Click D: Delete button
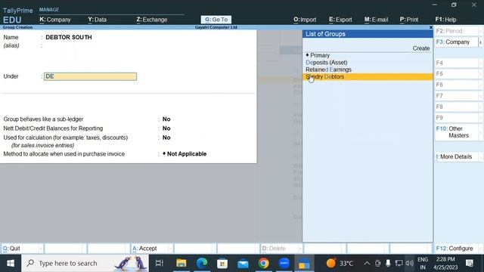Viewport: 484px width, 272px height. click(x=281, y=249)
